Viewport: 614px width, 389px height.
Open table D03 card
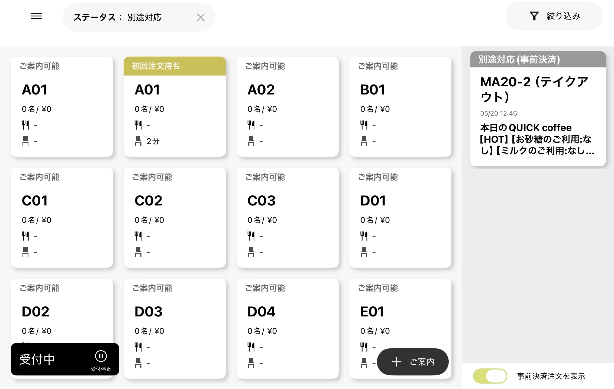pyautogui.click(x=174, y=329)
